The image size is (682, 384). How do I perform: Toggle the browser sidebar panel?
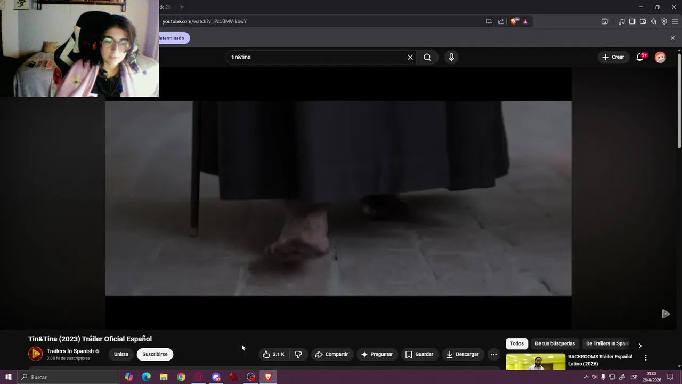tap(632, 21)
